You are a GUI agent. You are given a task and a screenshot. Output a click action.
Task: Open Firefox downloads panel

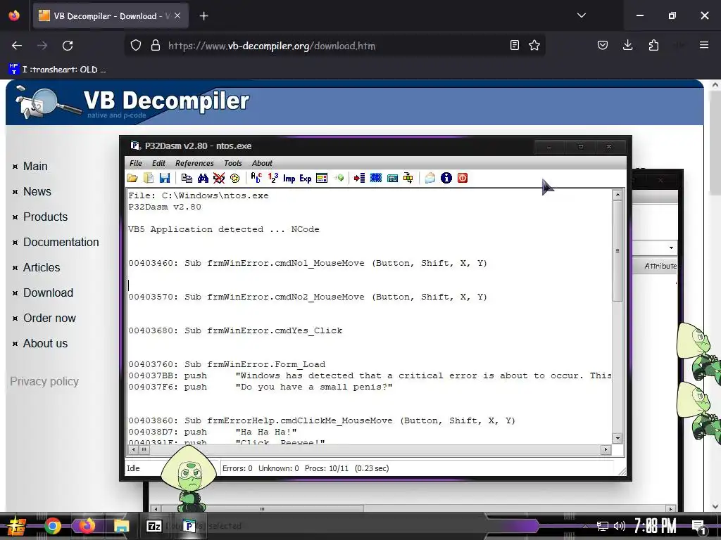coord(627,45)
